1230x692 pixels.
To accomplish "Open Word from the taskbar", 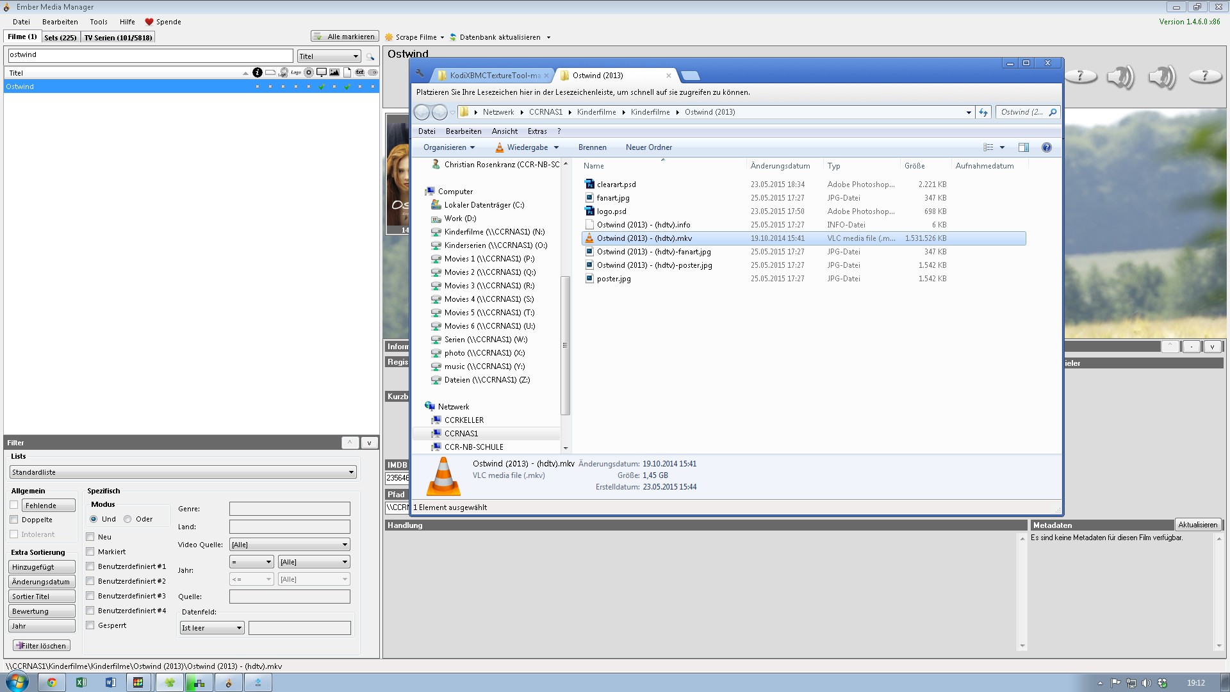I will pyautogui.click(x=110, y=682).
